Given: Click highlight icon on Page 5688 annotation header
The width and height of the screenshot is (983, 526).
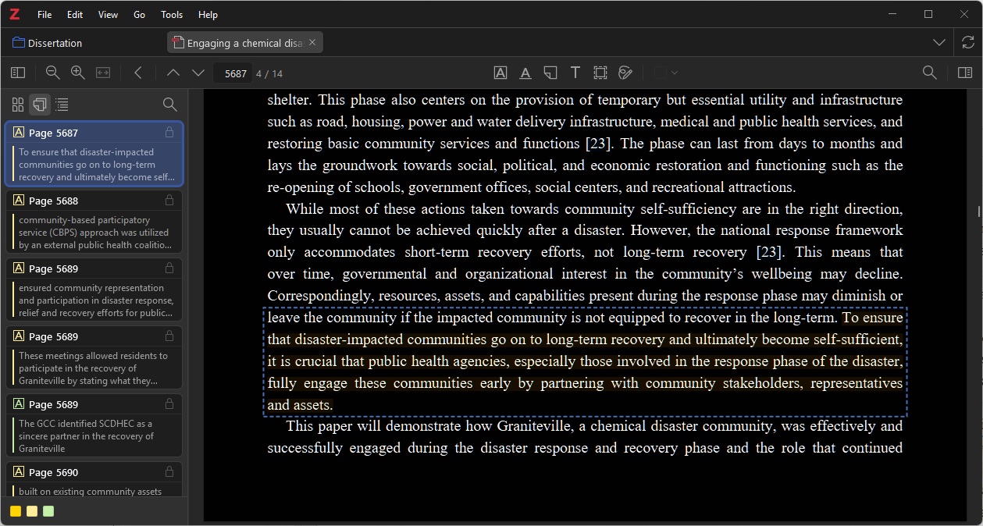Looking at the screenshot, I should click(19, 201).
